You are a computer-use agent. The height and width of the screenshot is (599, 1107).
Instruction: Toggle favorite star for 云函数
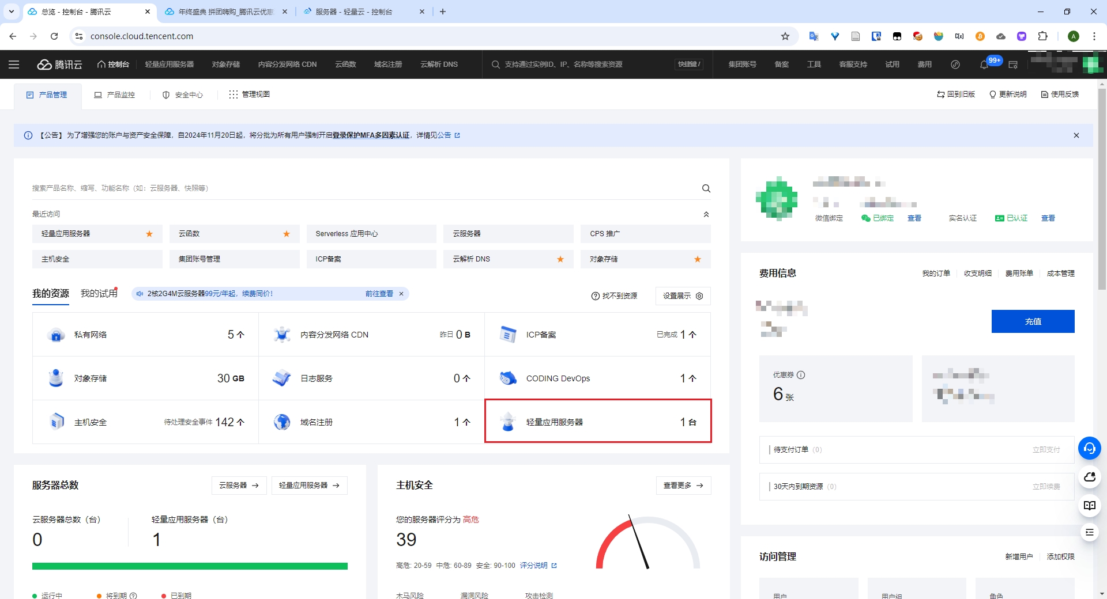[287, 234]
